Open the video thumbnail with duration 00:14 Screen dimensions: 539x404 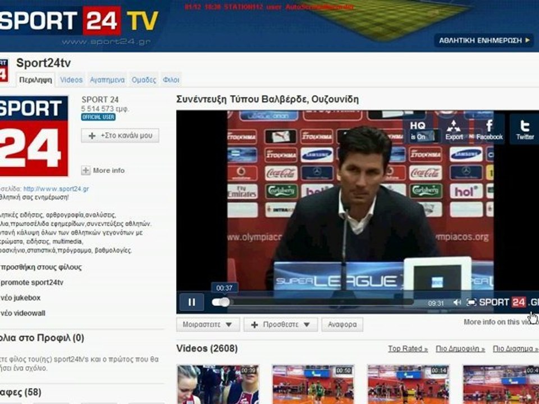tap(408, 384)
